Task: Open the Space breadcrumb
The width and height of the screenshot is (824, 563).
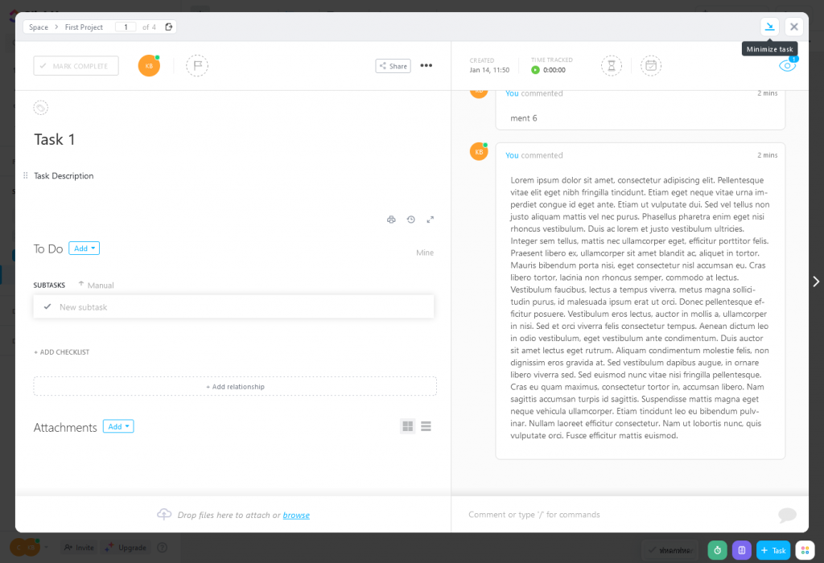Action: click(x=39, y=27)
